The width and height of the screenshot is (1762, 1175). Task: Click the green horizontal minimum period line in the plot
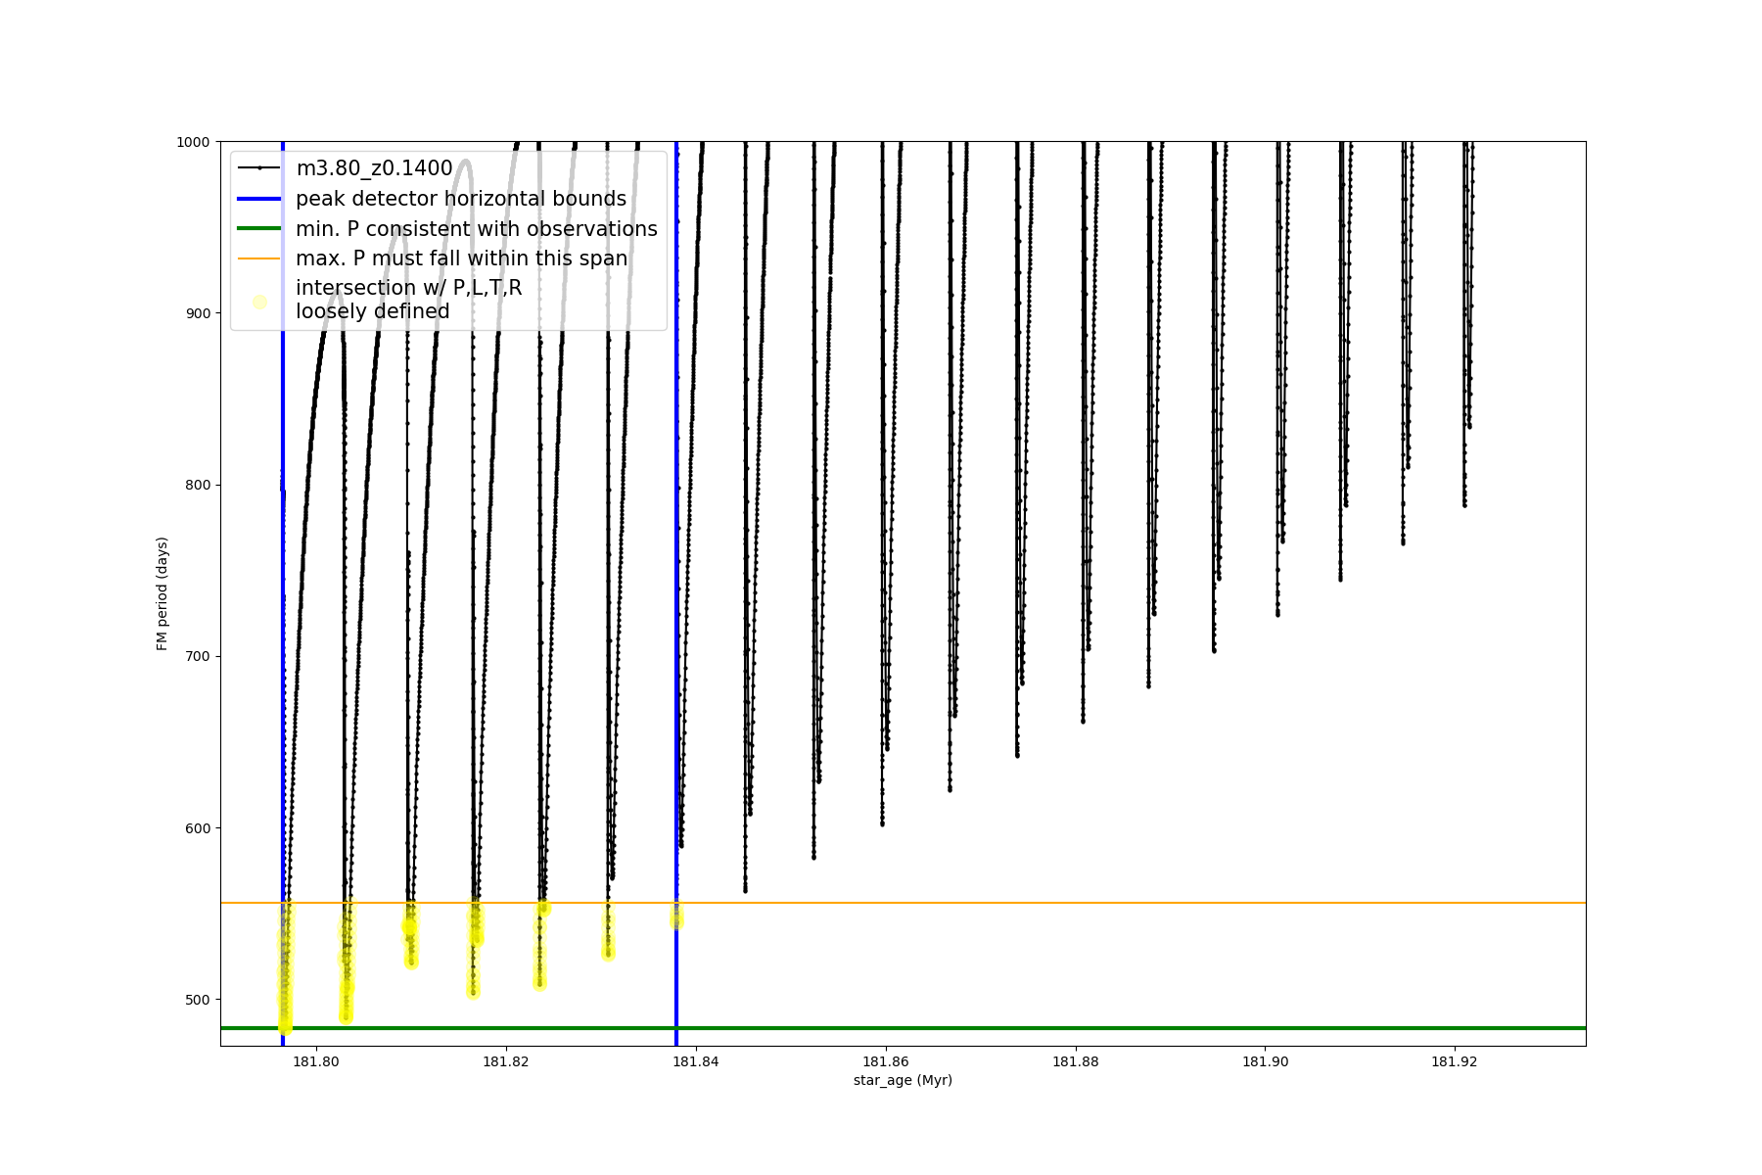[1077, 1028]
